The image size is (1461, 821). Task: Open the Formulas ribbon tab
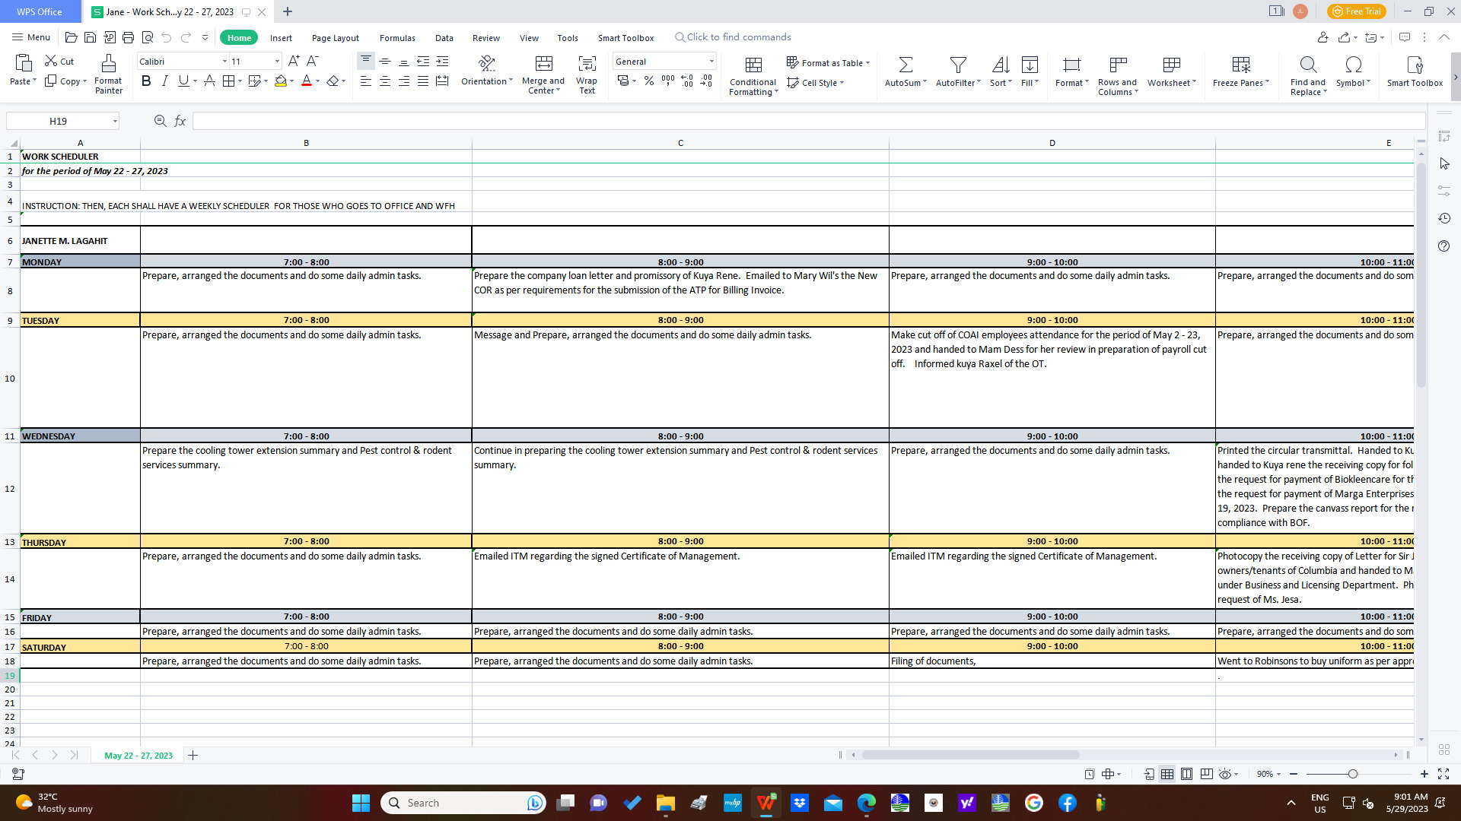pos(397,38)
